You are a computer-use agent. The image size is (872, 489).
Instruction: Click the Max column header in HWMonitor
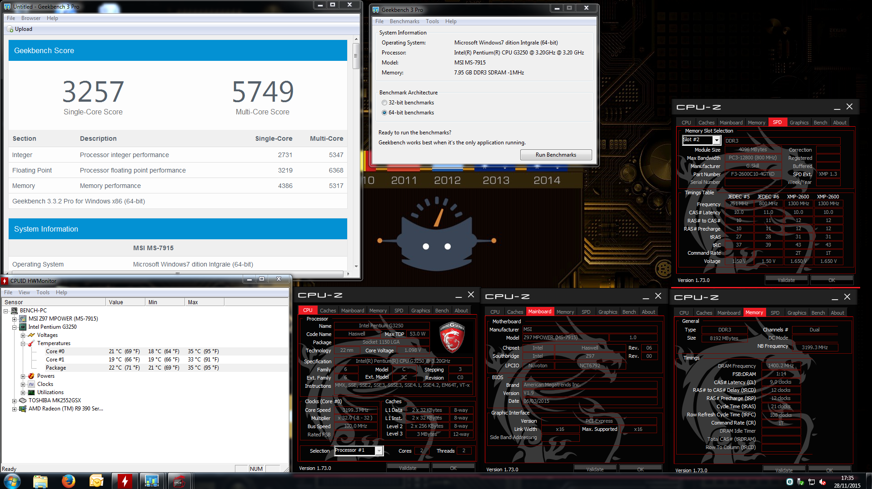click(x=204, y=302)
